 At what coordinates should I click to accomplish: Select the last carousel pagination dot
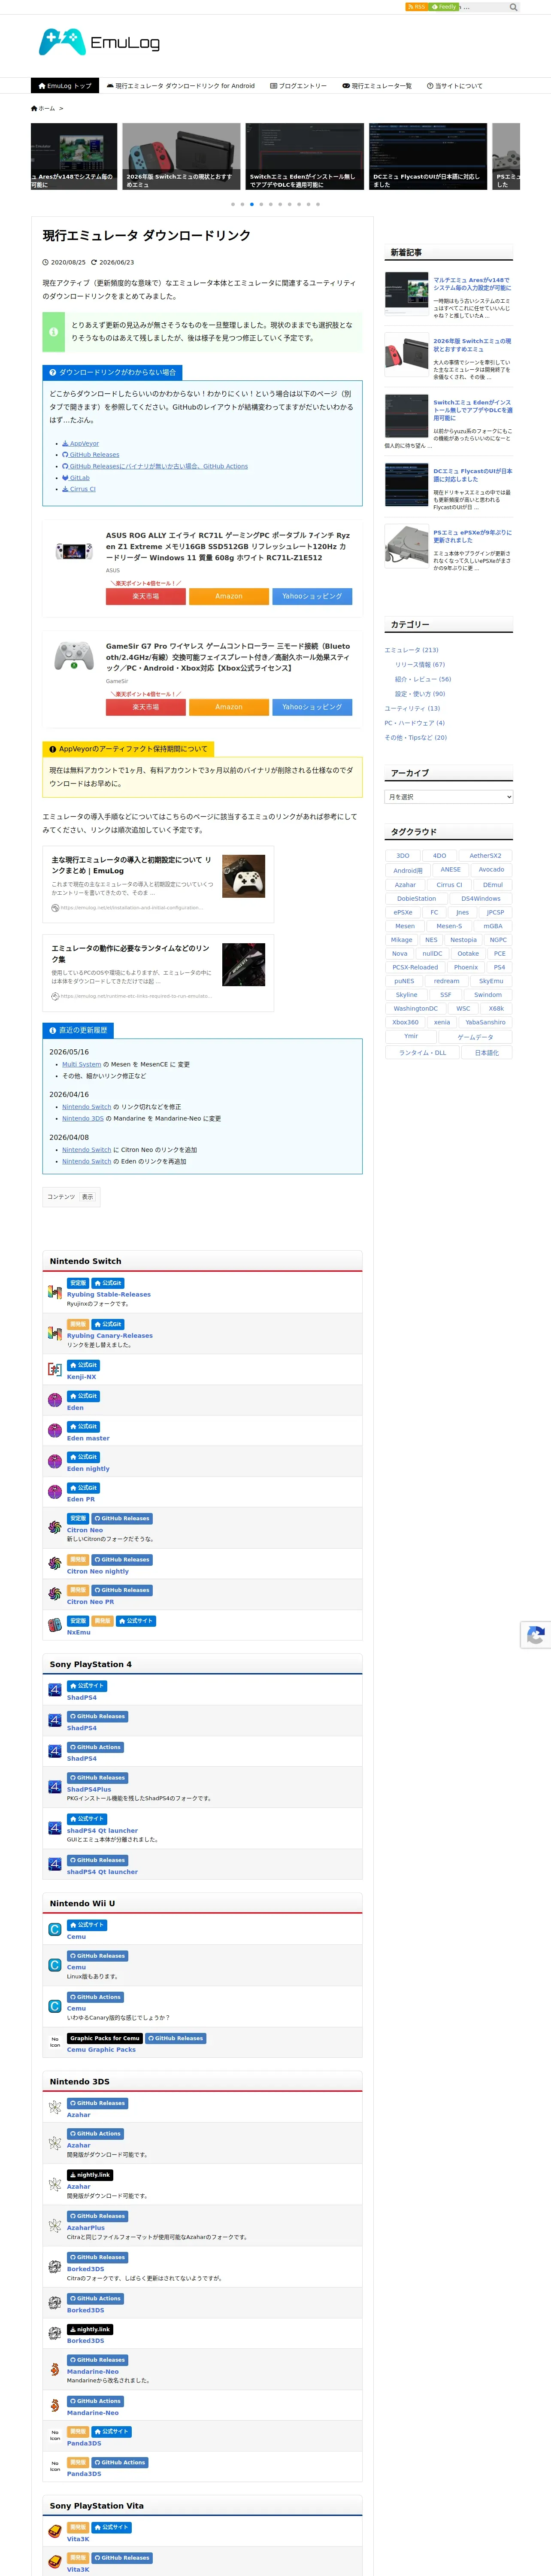click(318, 204)
